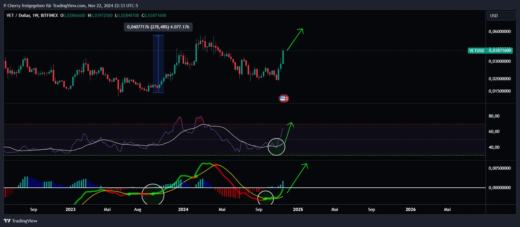This screenshot has height=227, width=520.
Task: Click the 2023 label on time axis
Action: (x=71, y=210)
